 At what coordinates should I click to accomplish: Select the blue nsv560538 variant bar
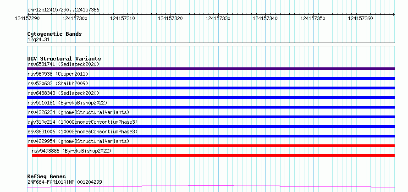211,78
